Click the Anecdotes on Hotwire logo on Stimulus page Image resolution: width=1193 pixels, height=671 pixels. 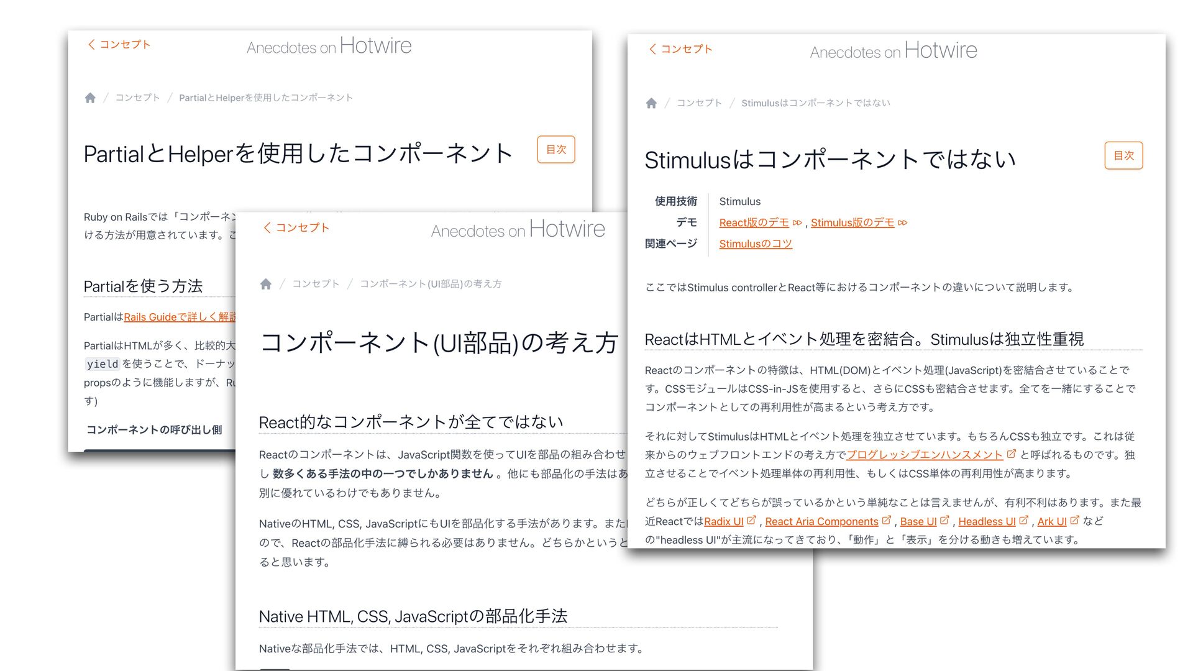(x=894, y=50)
